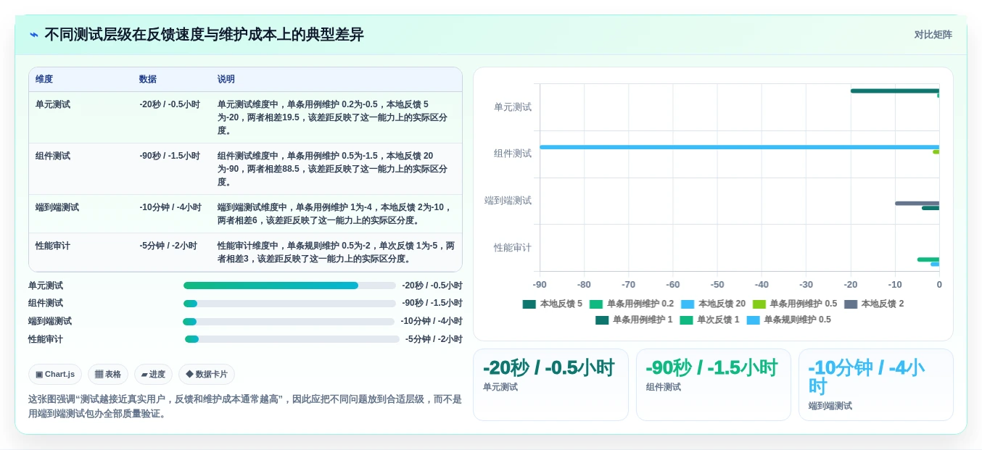The image size is (982, 450).
Task: Click the 性能审计维度中 description text
Action: point(336,252)
